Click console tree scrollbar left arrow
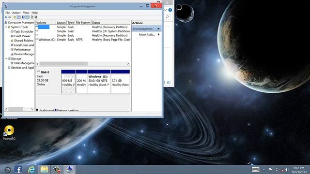 click(x=6, y=109)
